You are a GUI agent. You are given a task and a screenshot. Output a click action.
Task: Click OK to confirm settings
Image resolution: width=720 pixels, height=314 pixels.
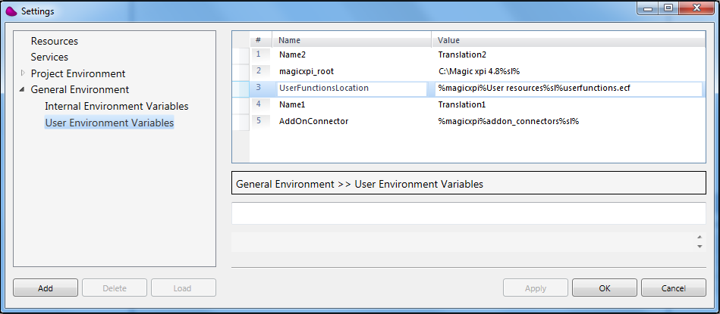(604, 288)
